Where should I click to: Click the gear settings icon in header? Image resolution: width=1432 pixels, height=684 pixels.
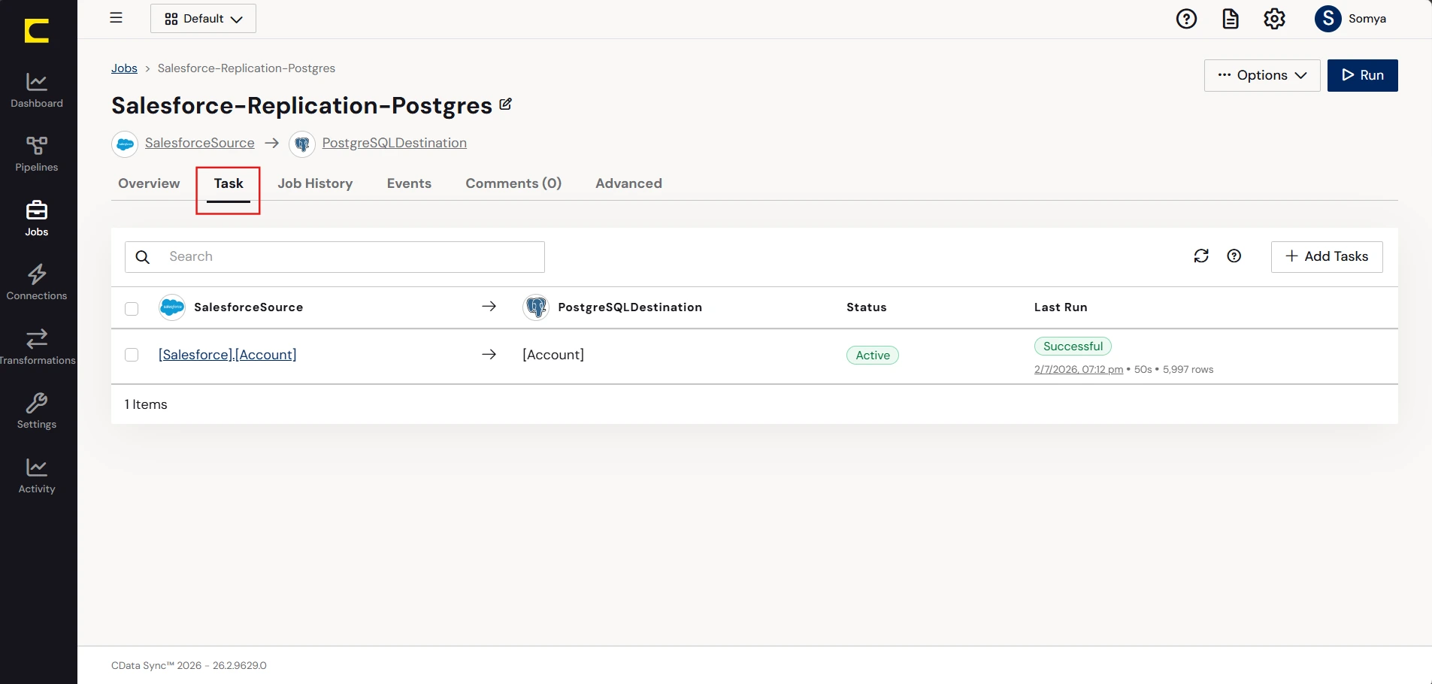[1275, 19]
